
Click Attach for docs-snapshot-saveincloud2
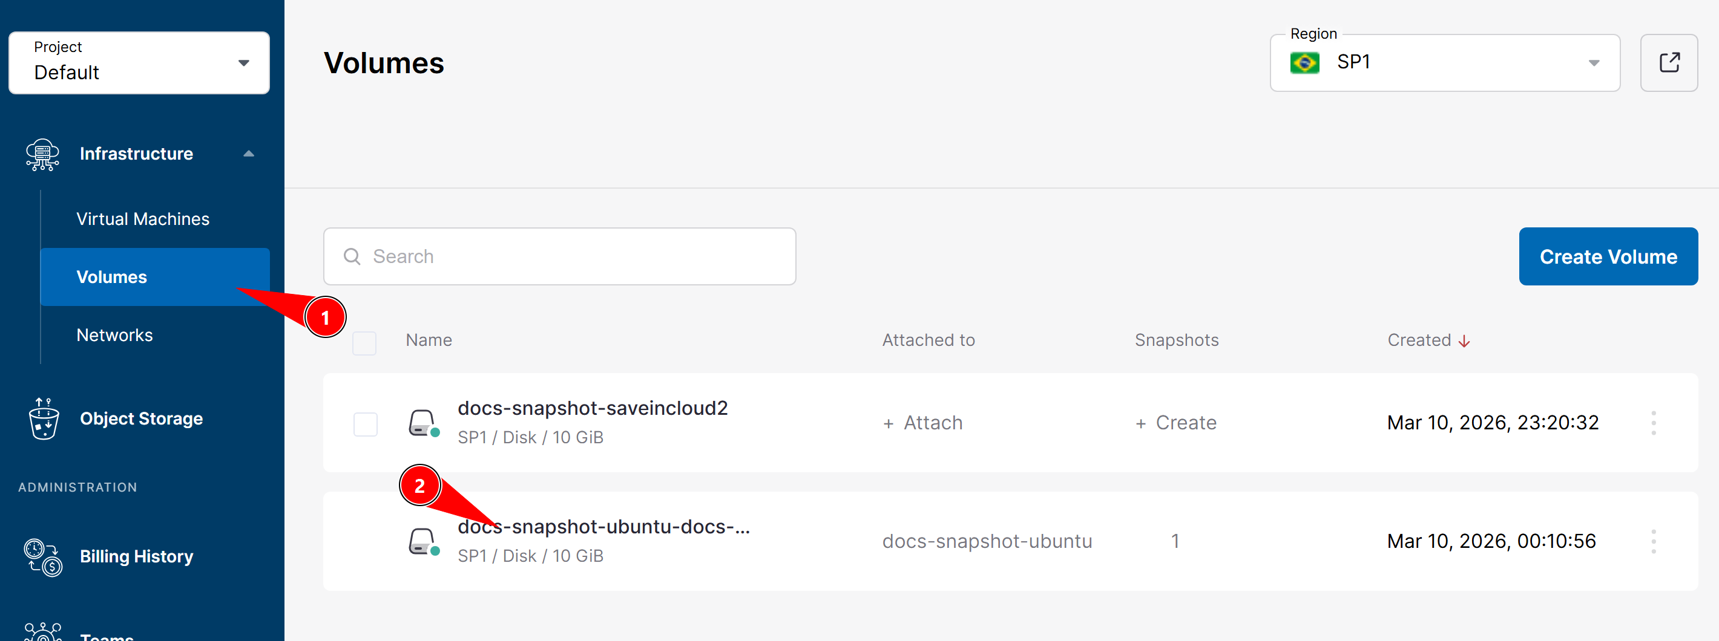point(923,423)
